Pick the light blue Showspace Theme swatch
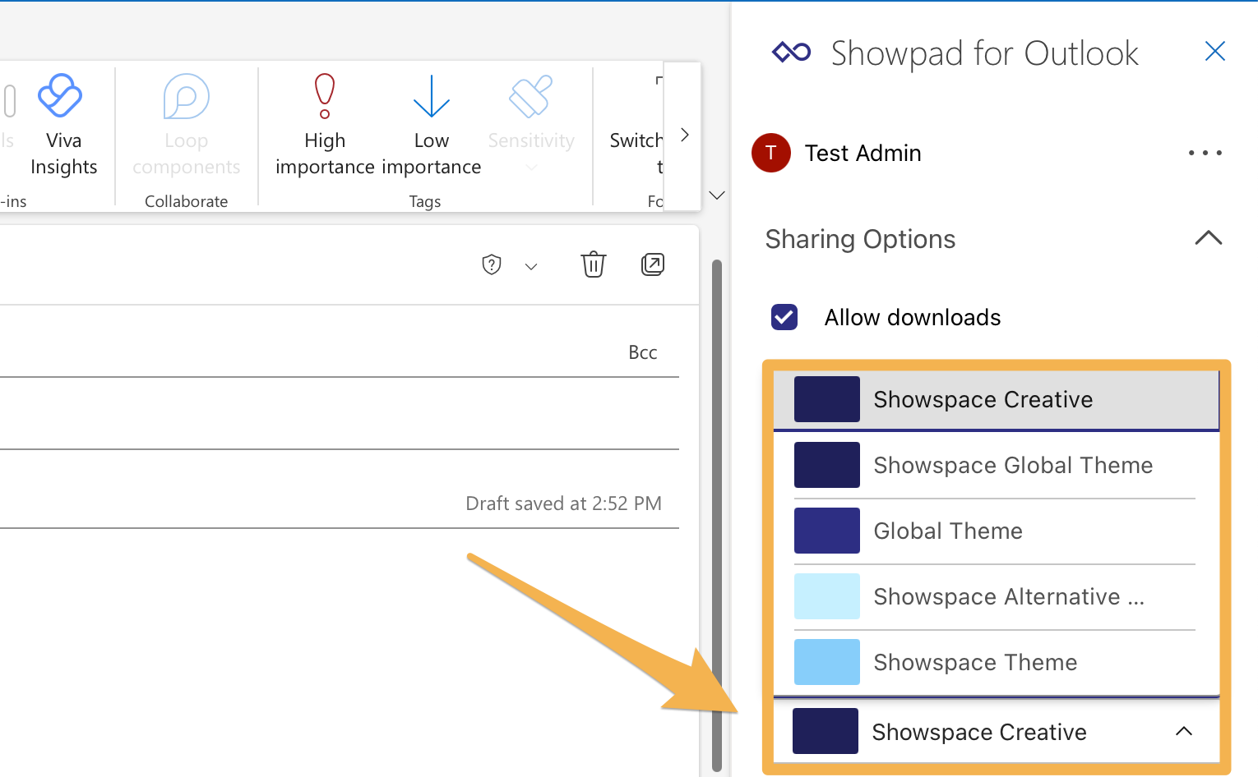The image size is (1258, 777). 827,662
